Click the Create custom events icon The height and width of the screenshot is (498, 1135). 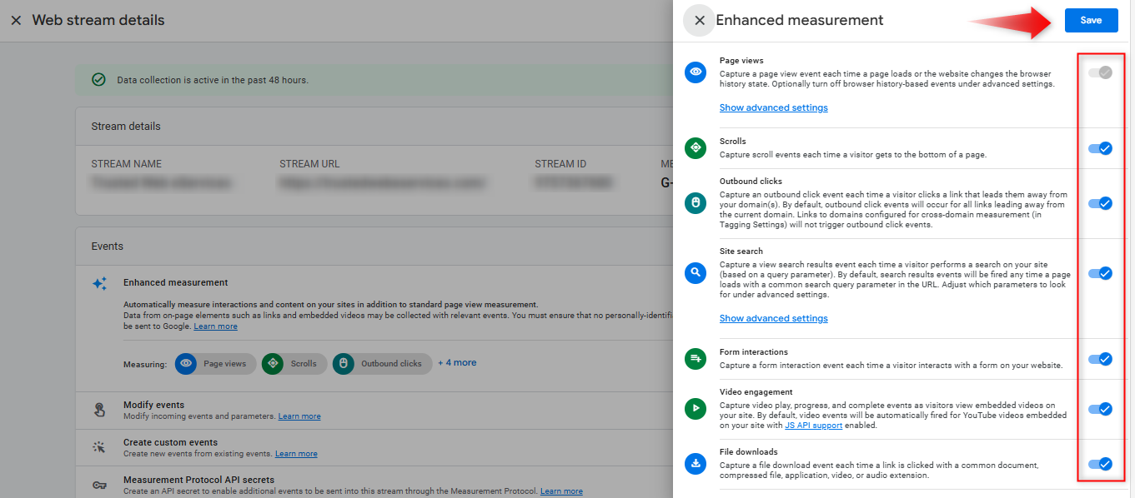coord(99,447)
